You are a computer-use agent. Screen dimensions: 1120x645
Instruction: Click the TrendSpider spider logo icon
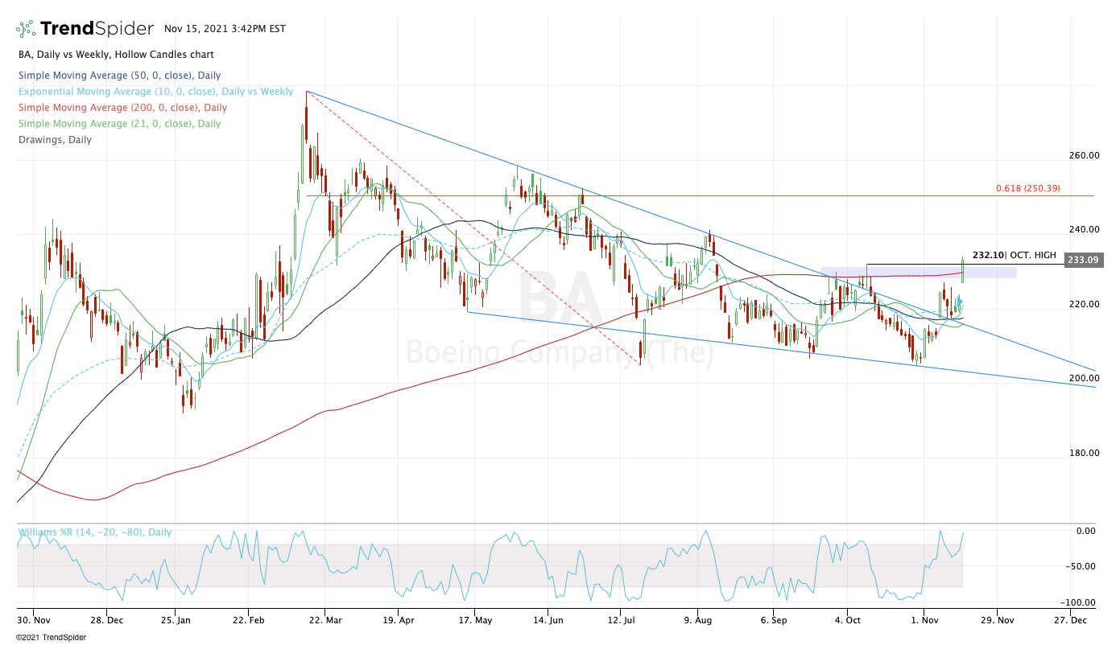click(x=26, y=29)
